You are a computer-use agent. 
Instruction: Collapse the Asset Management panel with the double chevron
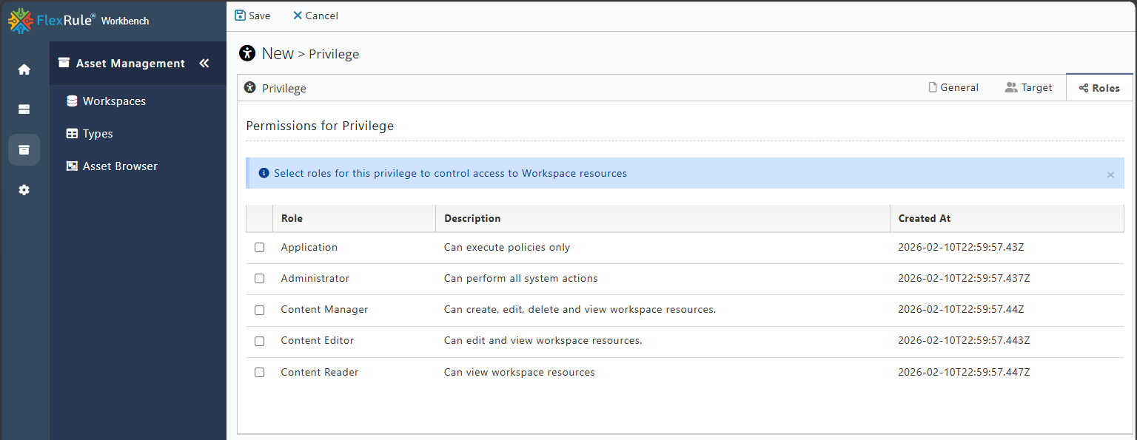tap(204, 64)
